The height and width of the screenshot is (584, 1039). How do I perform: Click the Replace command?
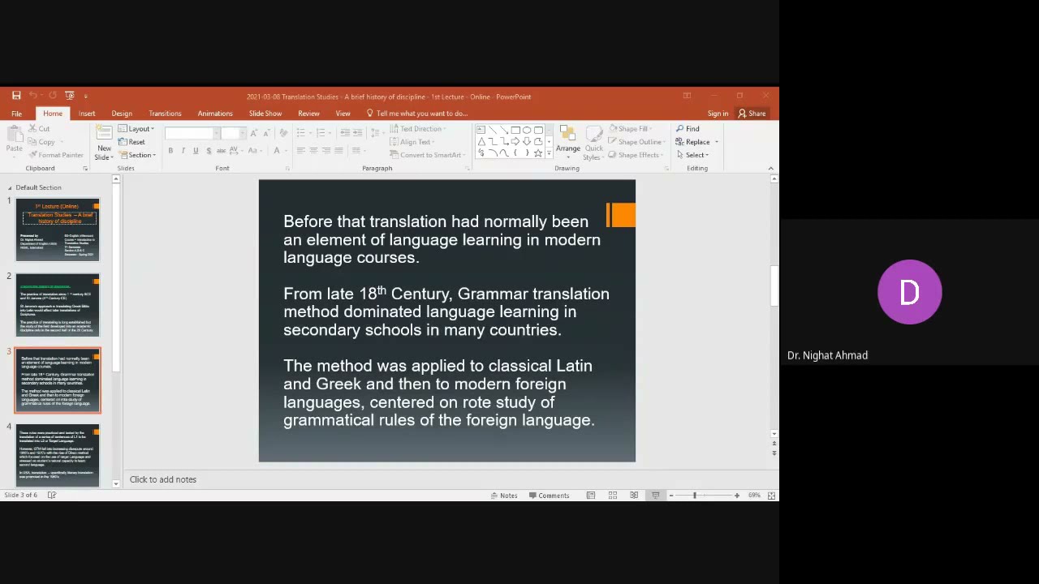(x=696, y=142)
